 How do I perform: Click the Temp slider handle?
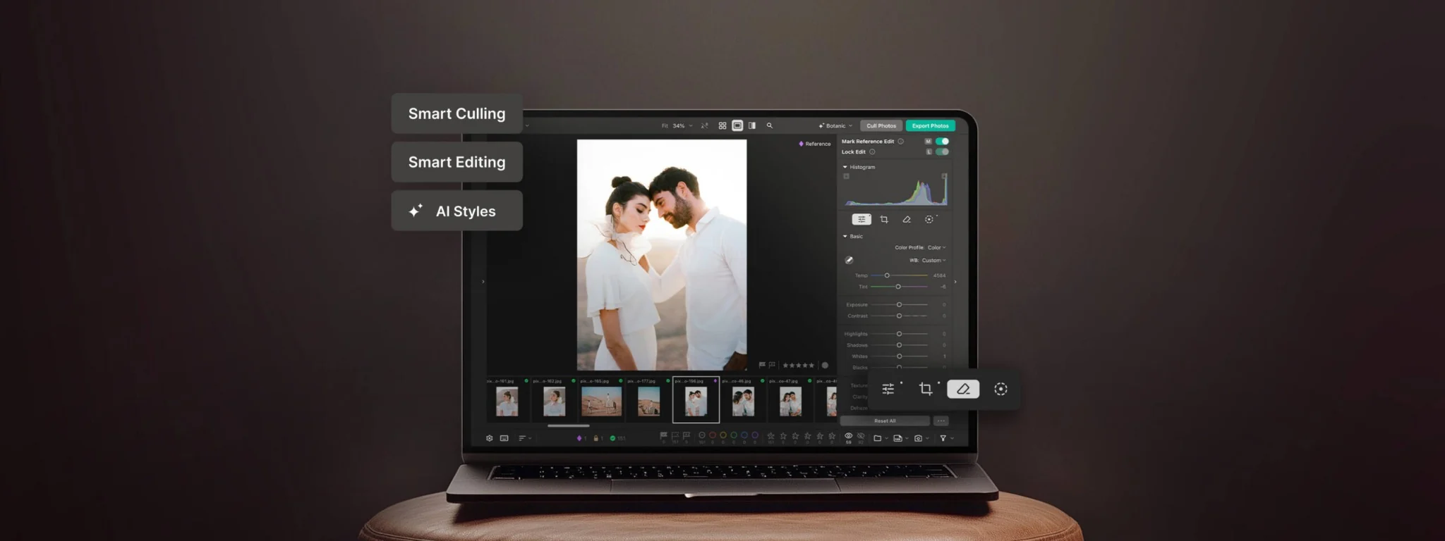pyautogui.click(x=887, y=275)
